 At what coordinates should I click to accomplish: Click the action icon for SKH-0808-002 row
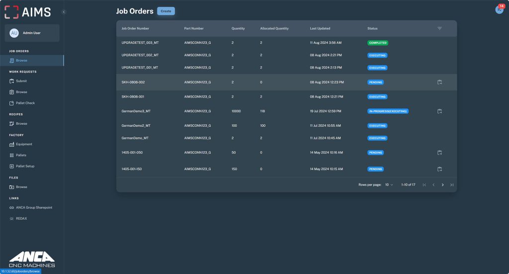pyautogui.click(x=439, y=82)
